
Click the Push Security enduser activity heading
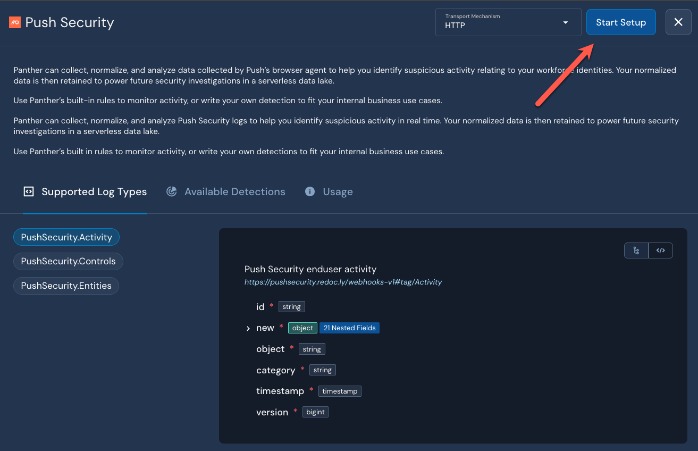pos(310,269)
